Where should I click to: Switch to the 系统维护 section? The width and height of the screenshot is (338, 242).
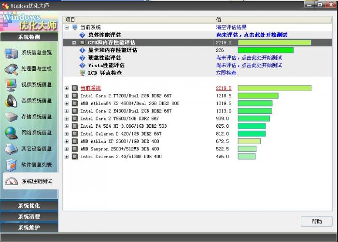[x=29, y=228]
